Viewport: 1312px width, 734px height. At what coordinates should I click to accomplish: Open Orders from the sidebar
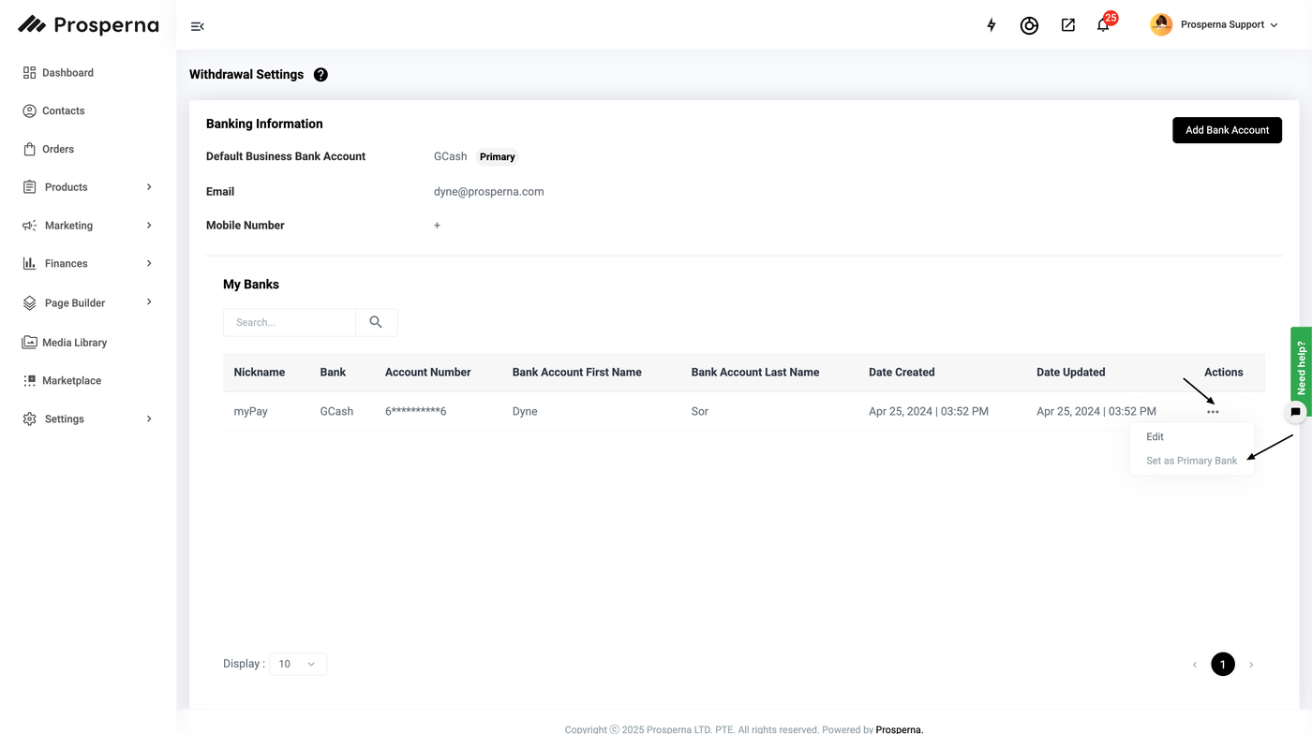pyautogui.click(x=58, y=149)
